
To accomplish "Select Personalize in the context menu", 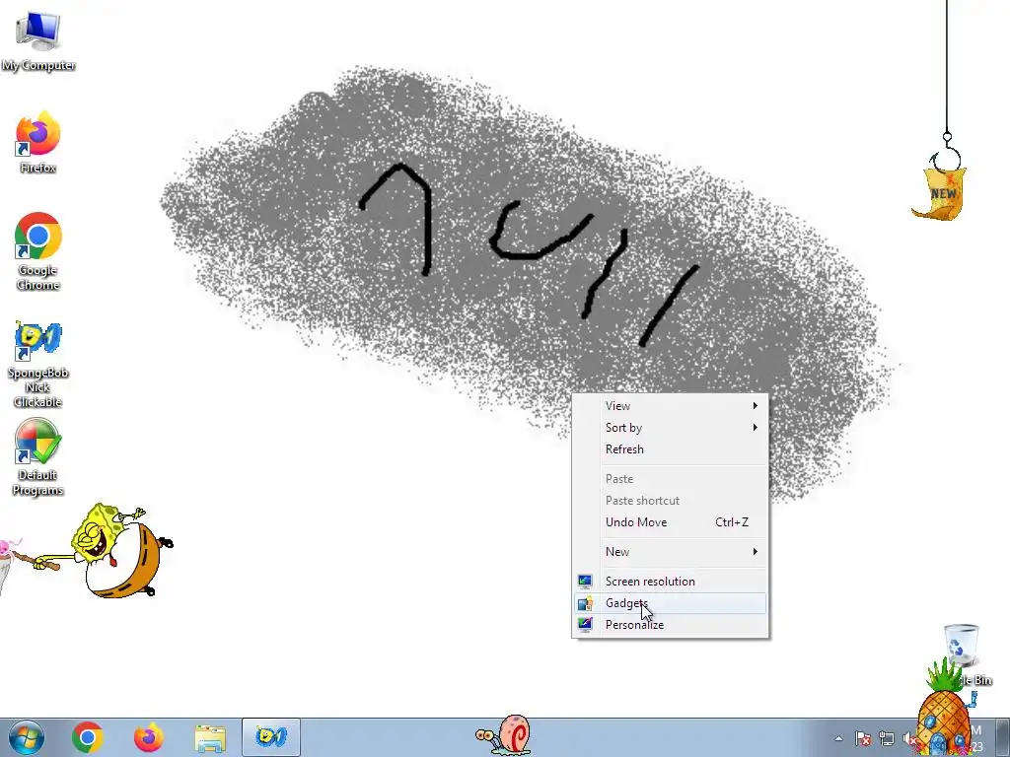I will (x=670, y=624).
